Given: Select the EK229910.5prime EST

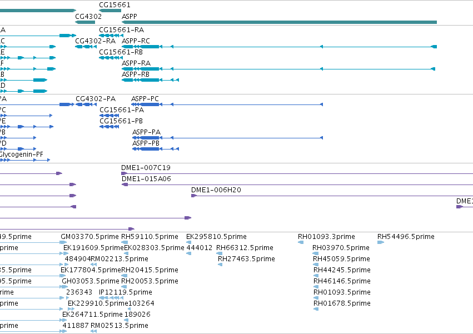Looking at the screenshot, I should click(71, 309).
